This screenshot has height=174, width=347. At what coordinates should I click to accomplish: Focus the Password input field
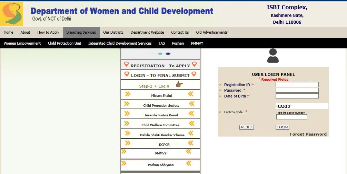(297, 90)
